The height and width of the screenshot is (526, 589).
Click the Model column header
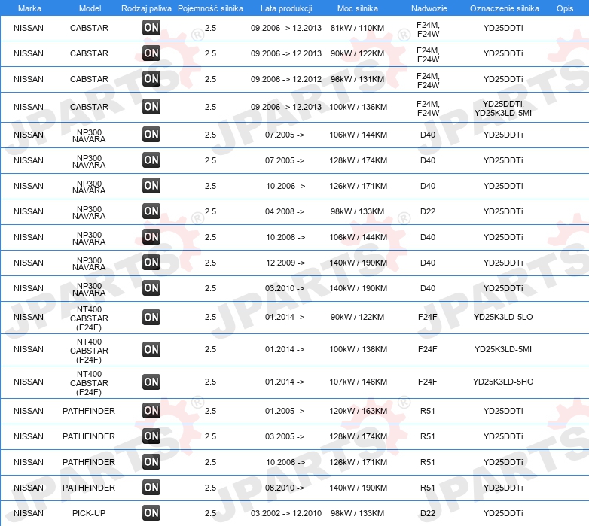click(90, 8)
